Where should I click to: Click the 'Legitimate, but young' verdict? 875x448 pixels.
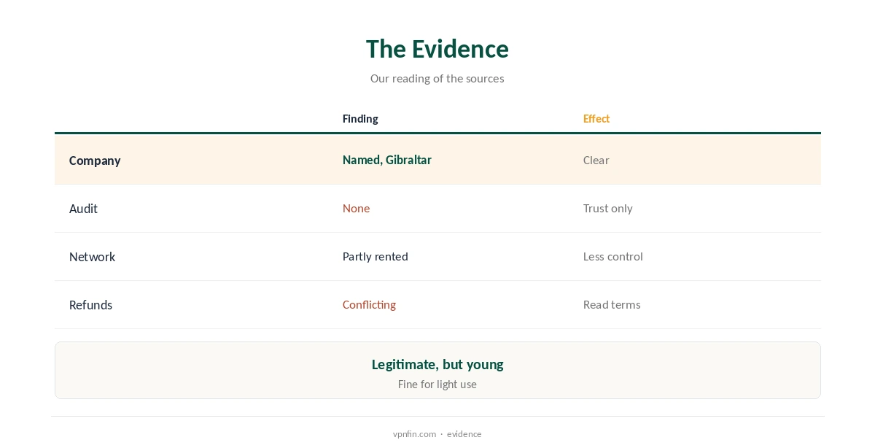[x=437, y=364]
